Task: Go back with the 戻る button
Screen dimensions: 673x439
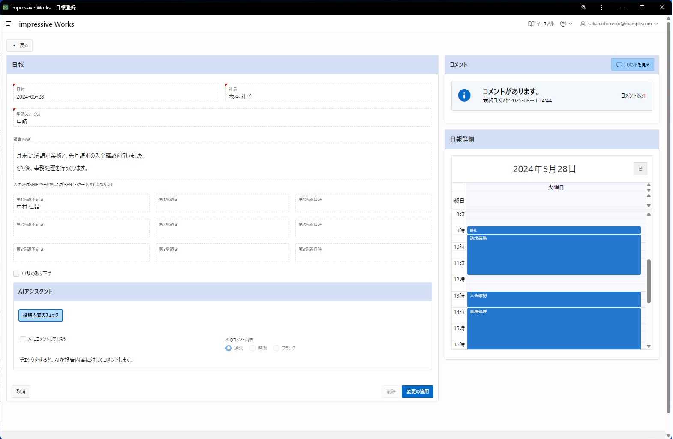Action: tap(20, 45)
